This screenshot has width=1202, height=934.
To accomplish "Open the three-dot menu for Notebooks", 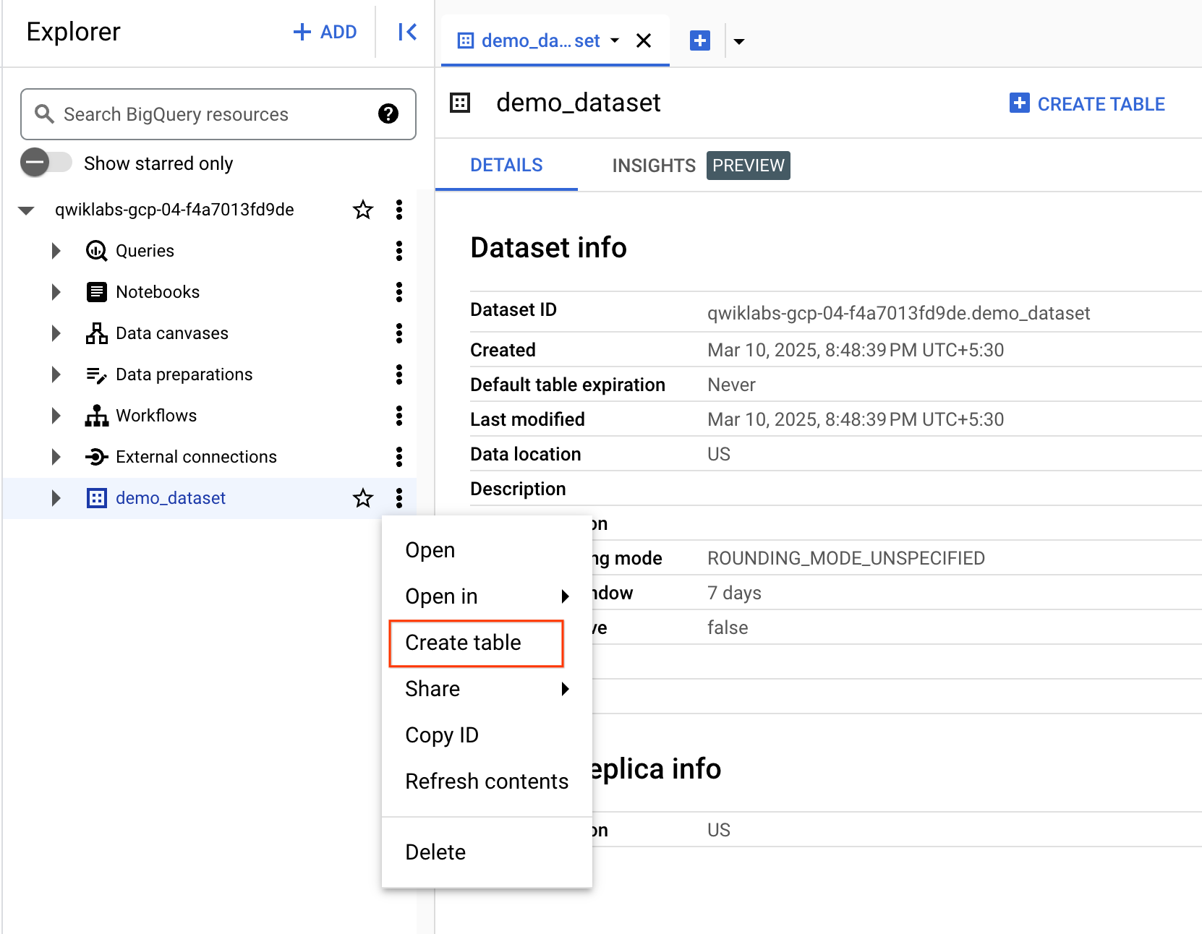I will 398,292.
